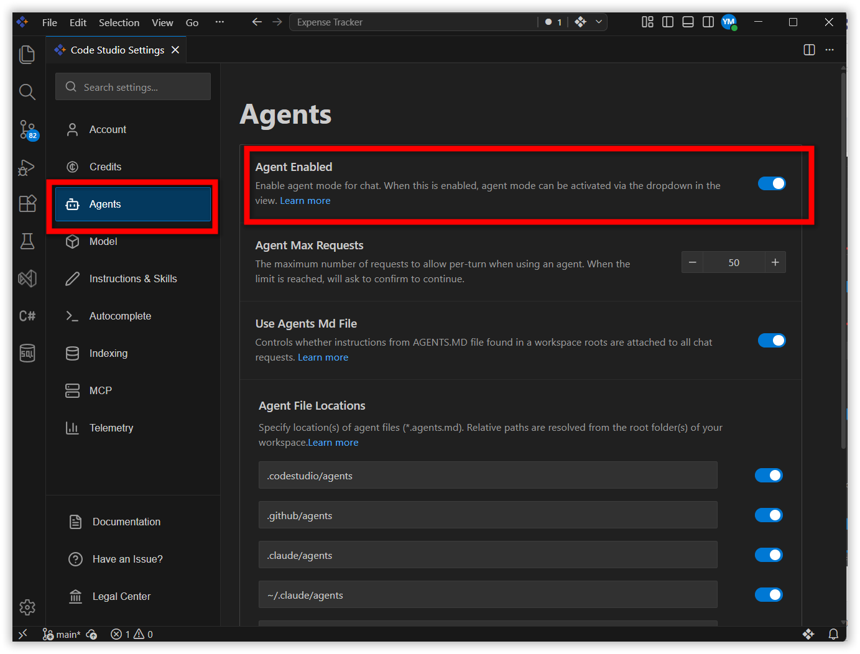The image size is (860, 654).
Task: Increase Agent Max Requests with plus
Action: click(x=775, y=262)
